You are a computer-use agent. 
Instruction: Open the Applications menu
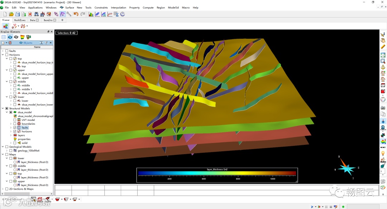[35, 8]
